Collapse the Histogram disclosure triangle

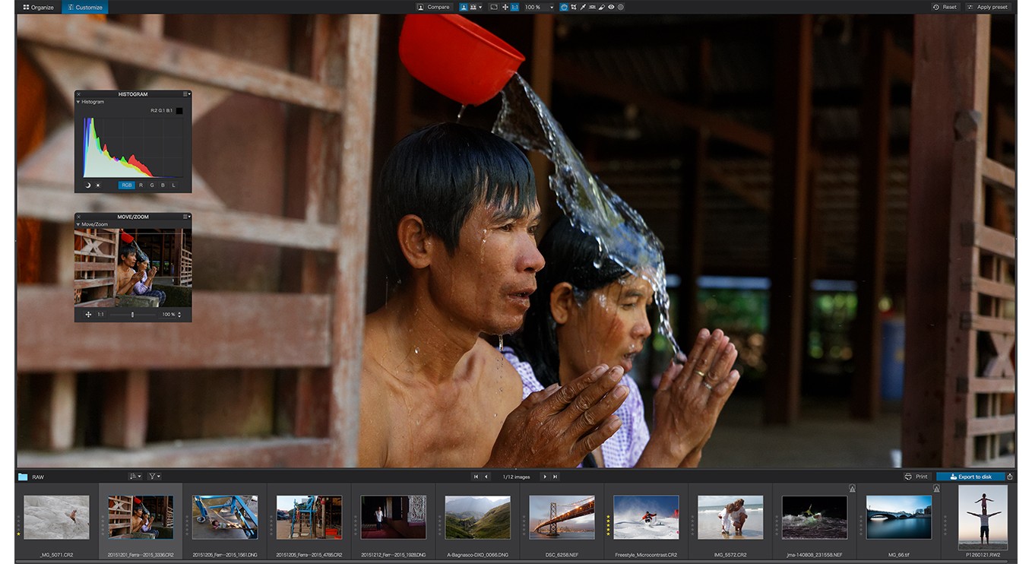point(78,102)
